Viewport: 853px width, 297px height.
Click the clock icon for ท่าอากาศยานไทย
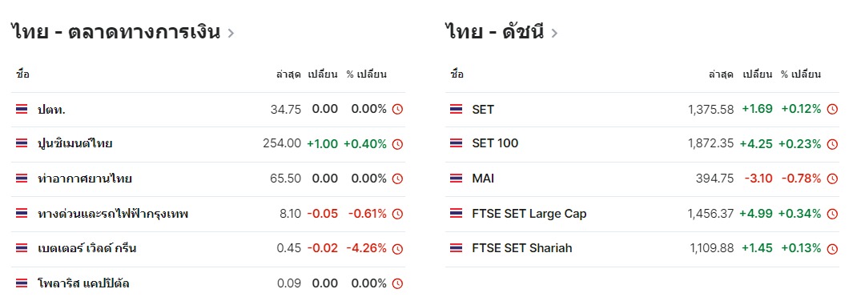[398, 179]
